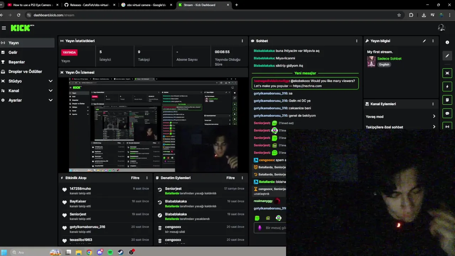Open the Sohbet panel three-dot menu

(357, 41)
